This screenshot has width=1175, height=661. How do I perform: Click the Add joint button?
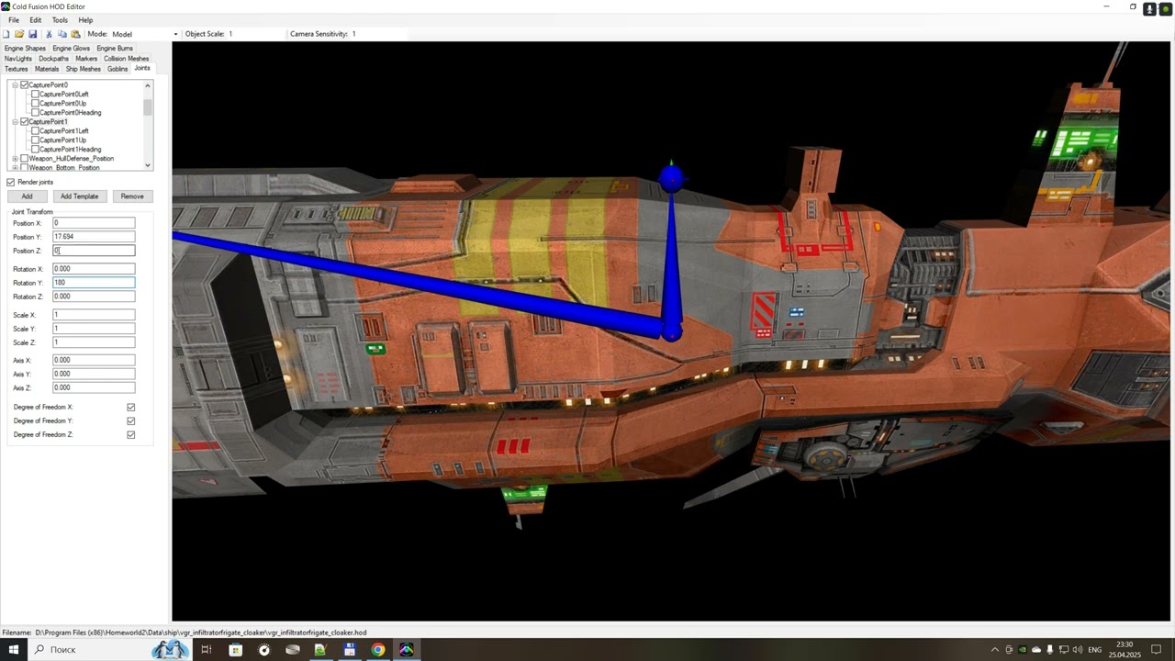pos(27,196)
